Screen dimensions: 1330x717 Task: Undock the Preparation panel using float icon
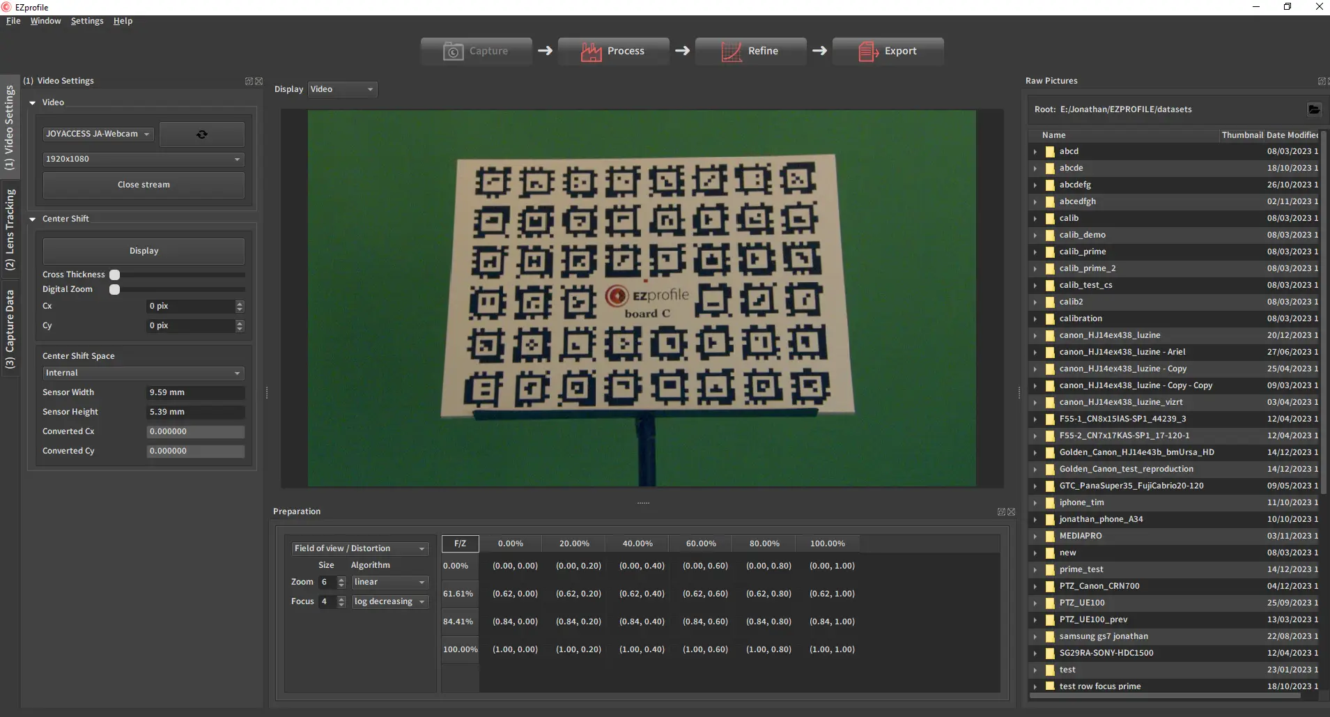pos(1001,512)
